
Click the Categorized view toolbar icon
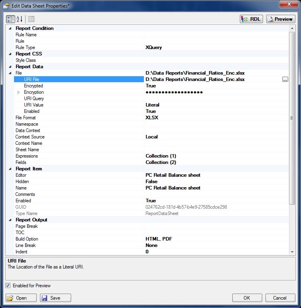tap(10, 19)
